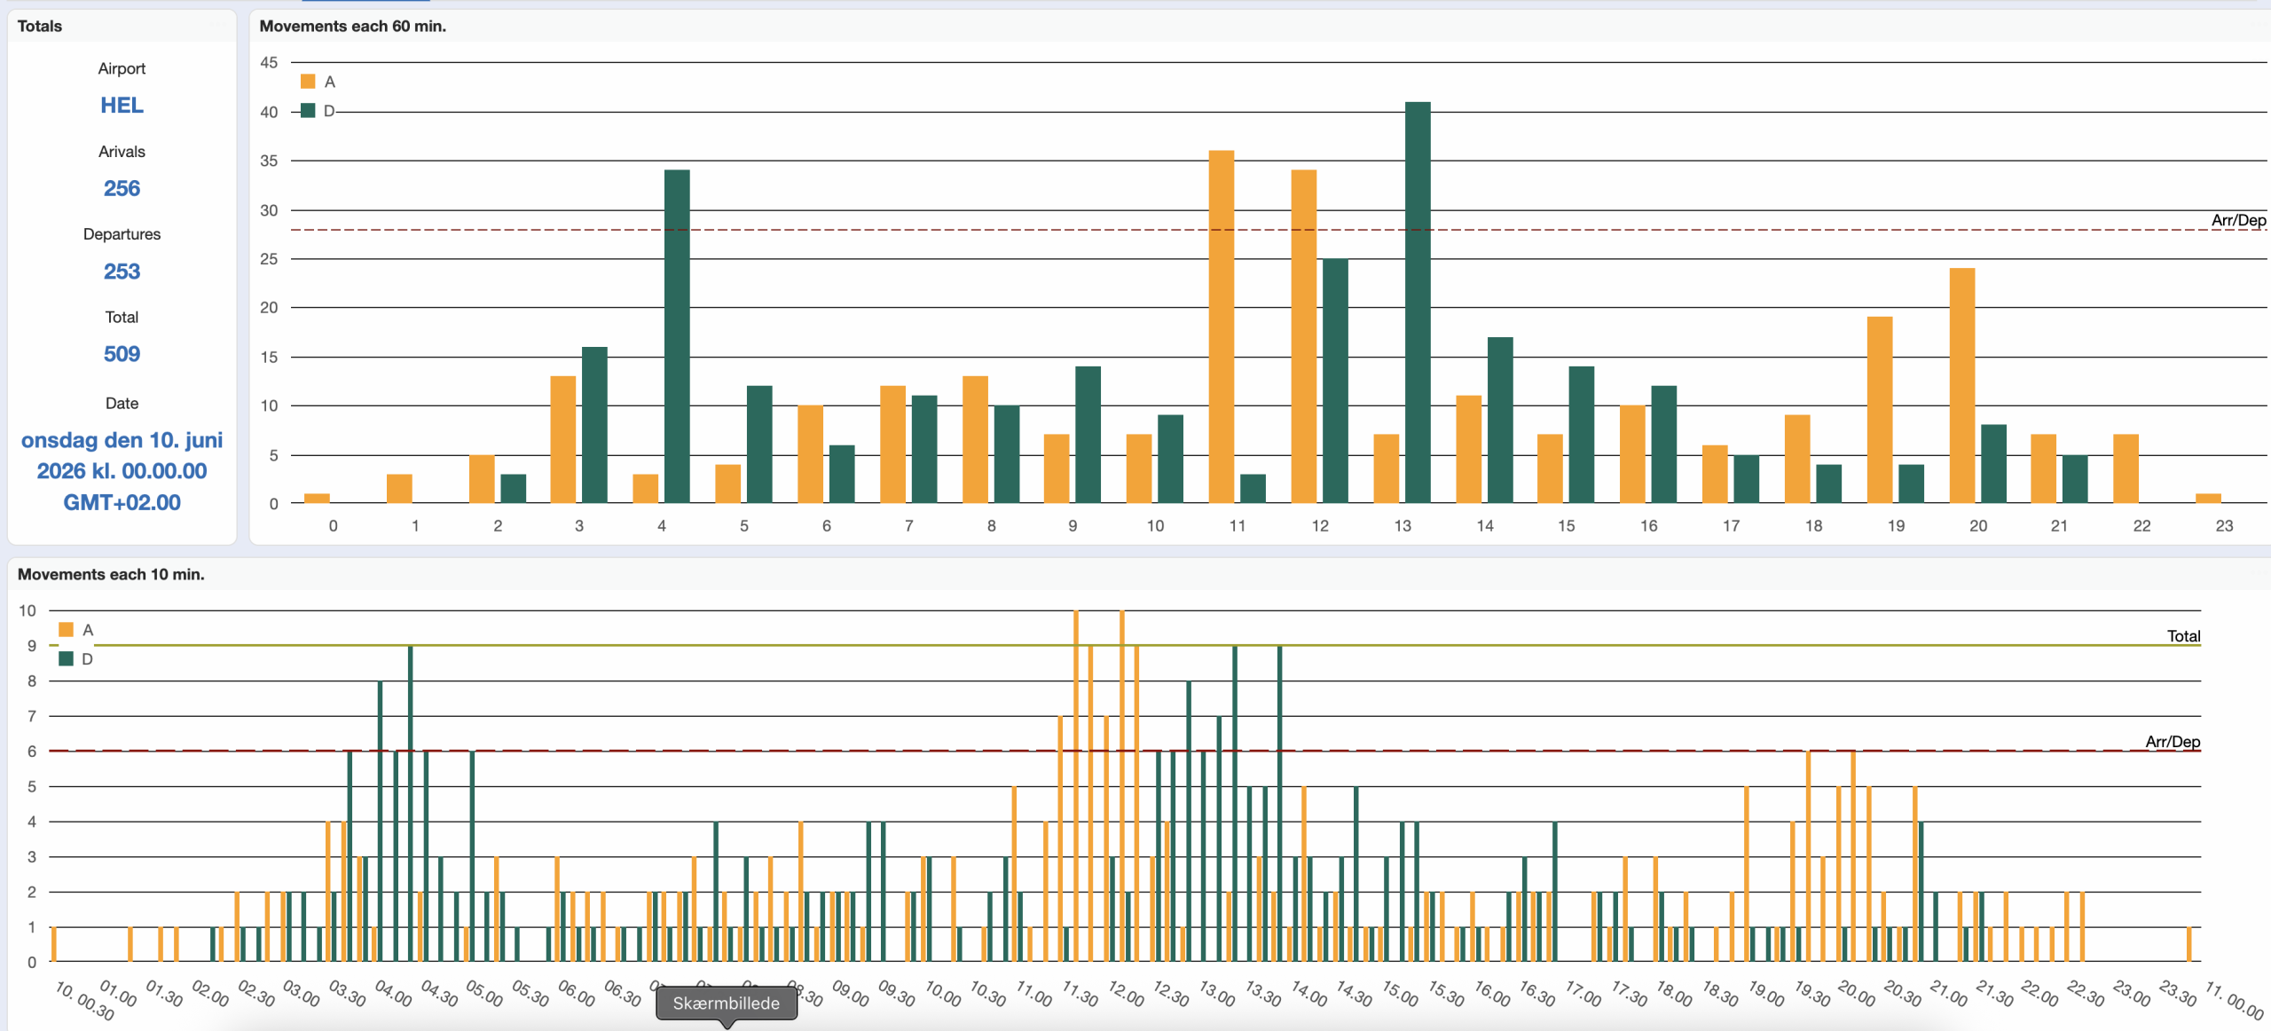Click the orange arrivals bar at hour 11

[x=1221, y=327]
